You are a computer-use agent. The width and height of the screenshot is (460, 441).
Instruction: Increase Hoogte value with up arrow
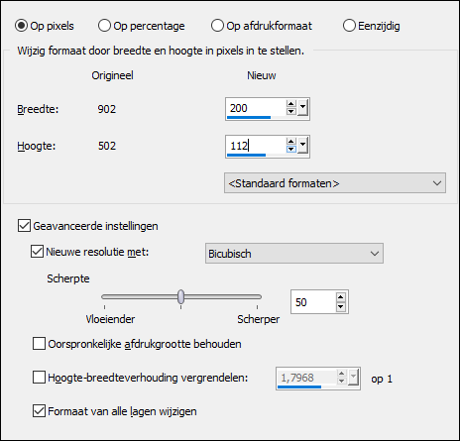tap(290, 142)
